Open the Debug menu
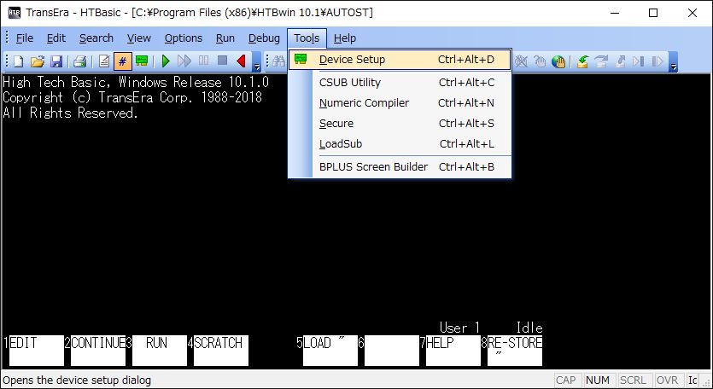 click(264, 38)
